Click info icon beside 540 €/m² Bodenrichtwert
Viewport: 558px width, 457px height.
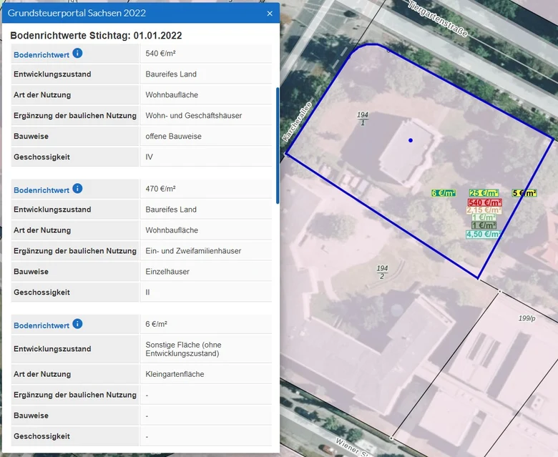click(x=77, y=54)
